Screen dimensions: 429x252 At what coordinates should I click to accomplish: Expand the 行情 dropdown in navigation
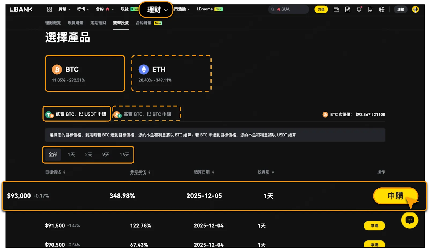[83, 9]
